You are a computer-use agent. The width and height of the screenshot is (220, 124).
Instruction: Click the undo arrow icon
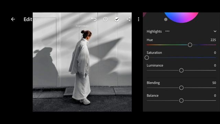[94, 19]
